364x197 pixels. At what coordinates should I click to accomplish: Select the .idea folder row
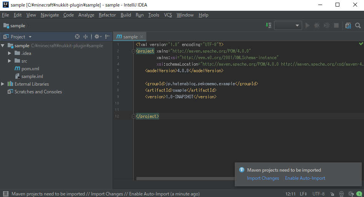[x=57, y=53]
